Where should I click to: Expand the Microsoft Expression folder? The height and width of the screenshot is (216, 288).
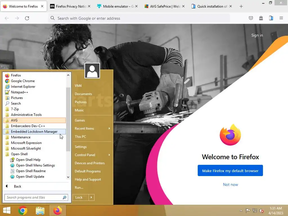pyautogui.click(x=35, y=143)
